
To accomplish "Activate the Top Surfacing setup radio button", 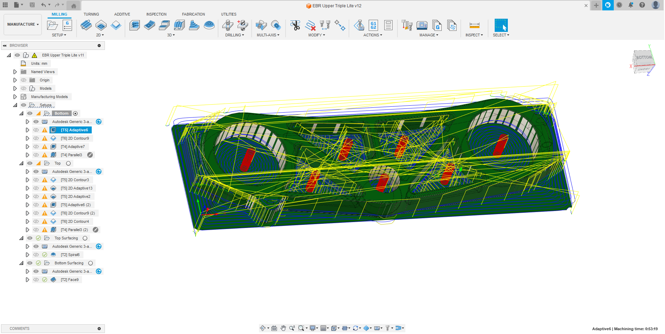I will coord(85,238).
